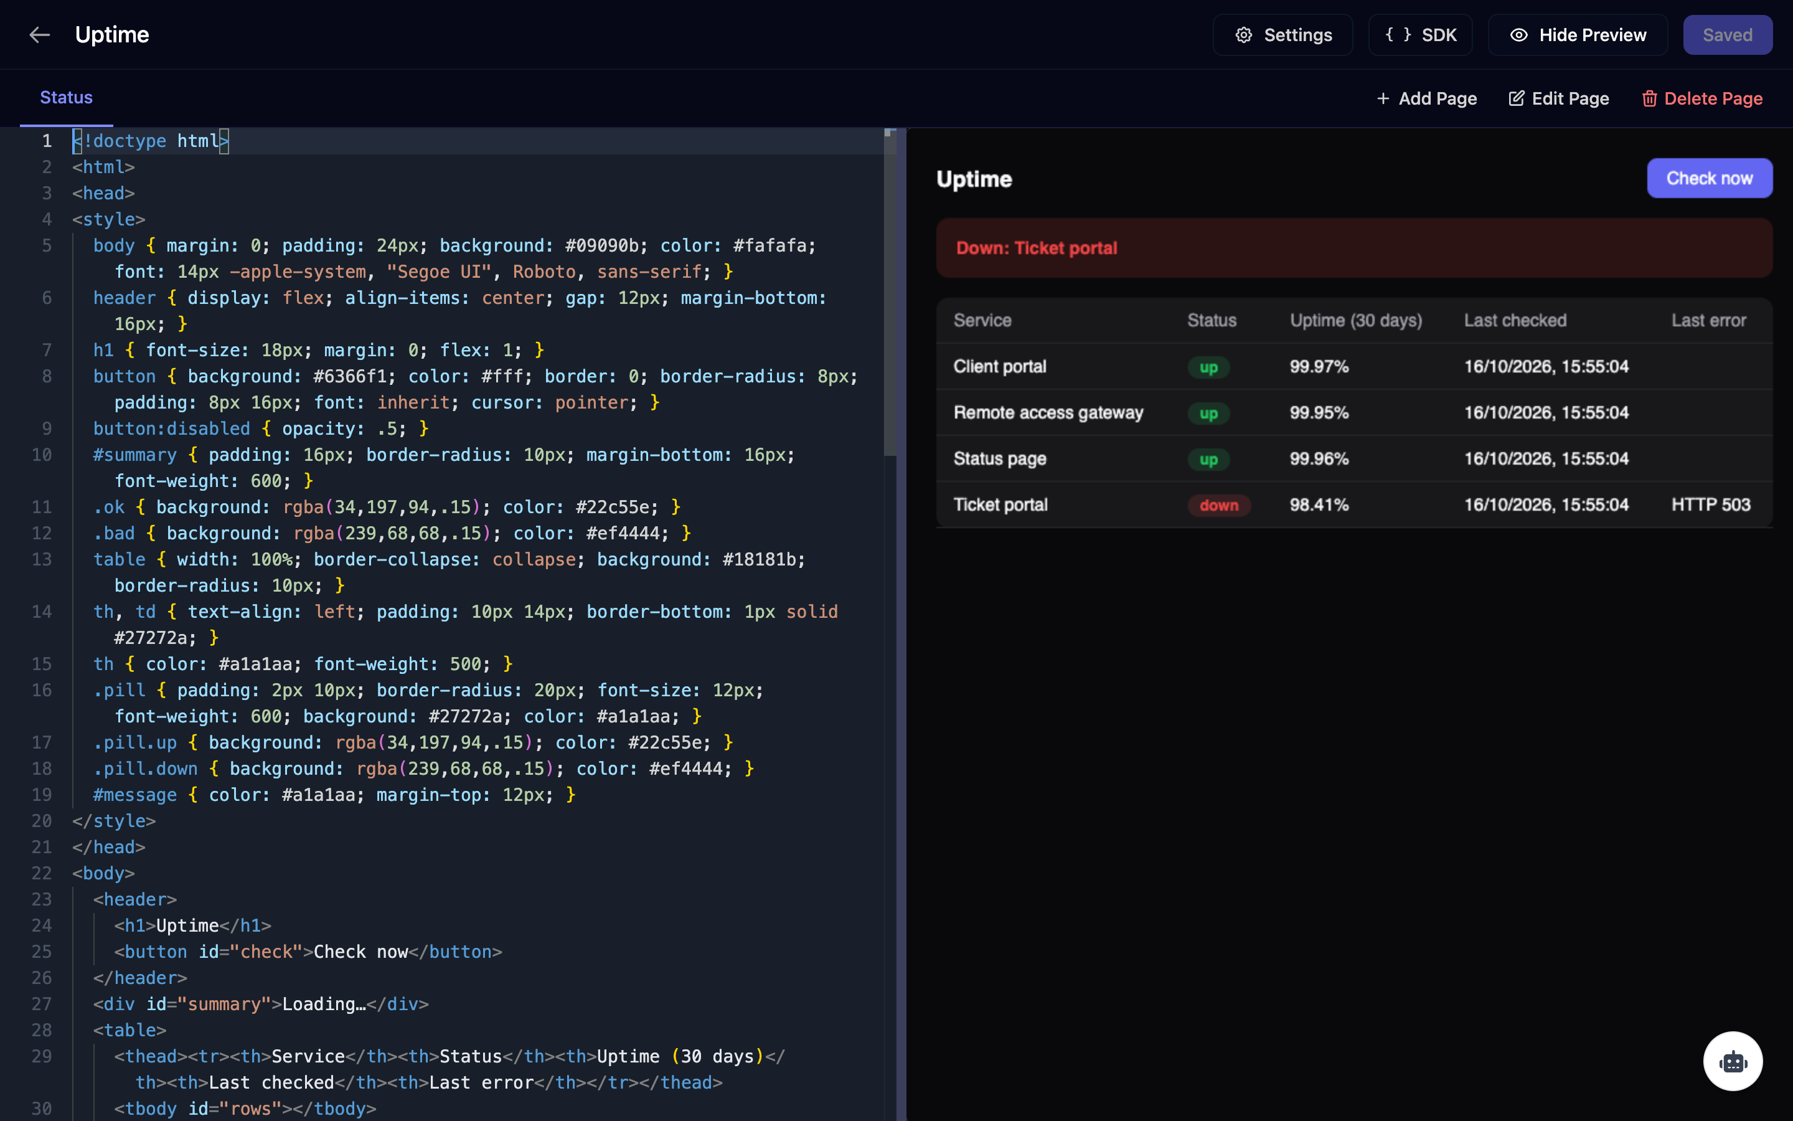Image resolution: width=1793 pixels, height=1121 pixels.
Task: Open the robot assistant chat icon
Action: coord(1732,1061)
